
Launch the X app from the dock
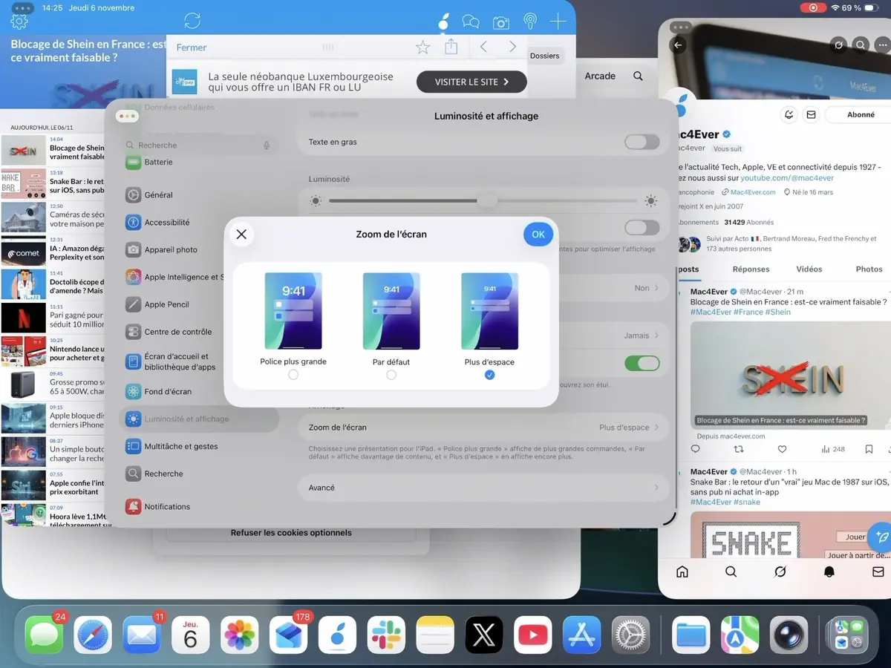(x=483, y=635)
